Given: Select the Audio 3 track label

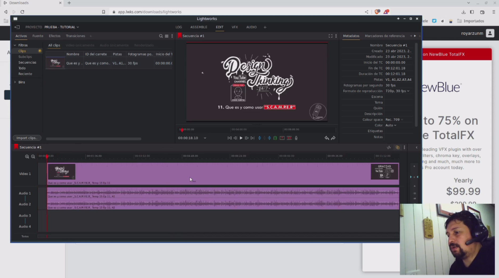Looking at the screenshot, I should tap(25, 216).
